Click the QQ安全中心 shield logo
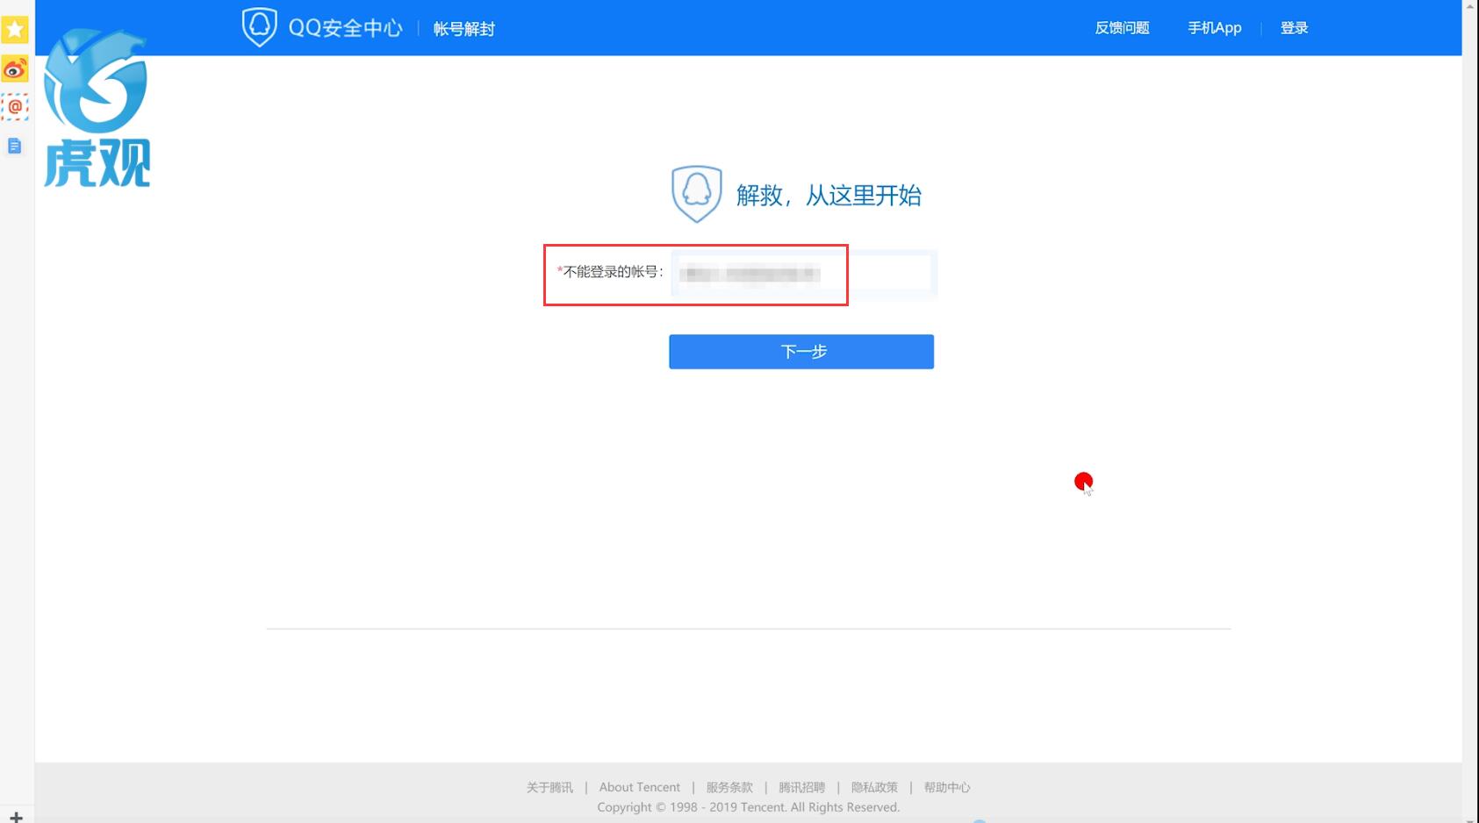 (259, 27)
